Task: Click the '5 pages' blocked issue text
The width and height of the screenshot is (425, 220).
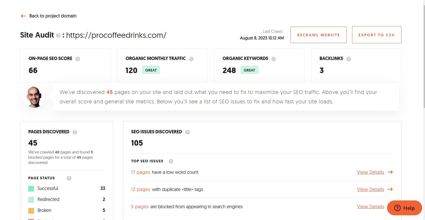Action: coord(140,207)
